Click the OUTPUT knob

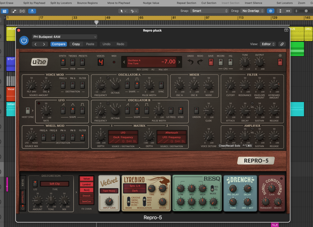259,62
